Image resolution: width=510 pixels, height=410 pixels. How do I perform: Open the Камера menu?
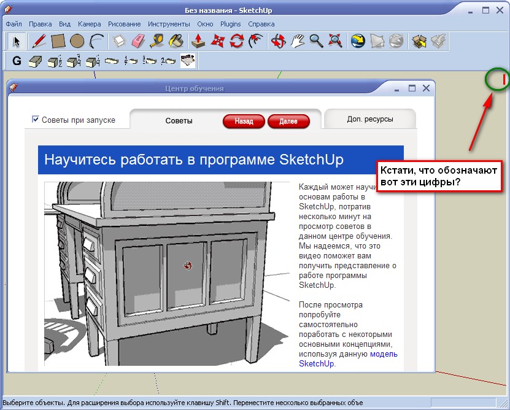[x=90, y=24]
